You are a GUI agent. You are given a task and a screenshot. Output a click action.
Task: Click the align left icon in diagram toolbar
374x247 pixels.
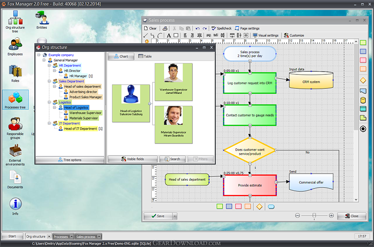tap(185, 36)
